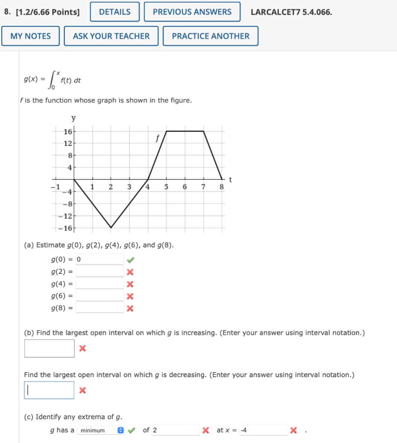Click the DETAILS button
The height and width of the screenshot is (443, 397).
click(114, 12)
